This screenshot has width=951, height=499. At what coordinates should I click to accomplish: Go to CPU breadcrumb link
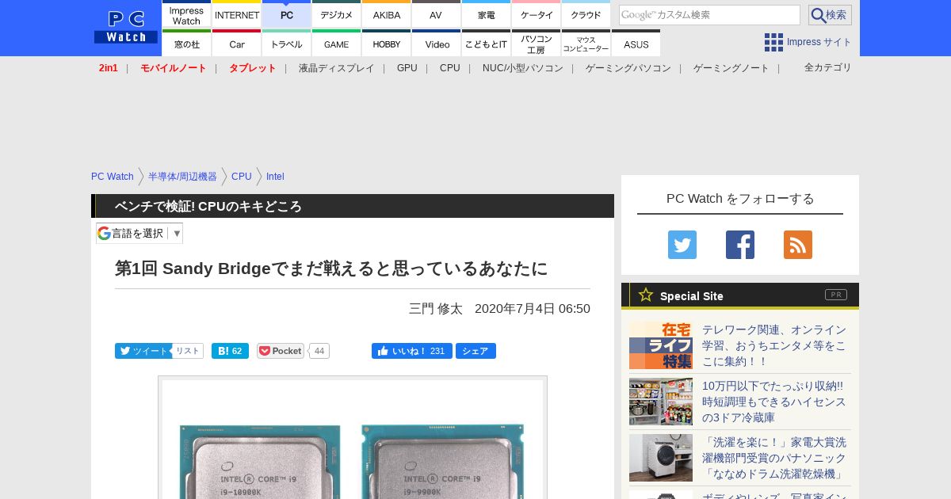click(x=242, y=177)
